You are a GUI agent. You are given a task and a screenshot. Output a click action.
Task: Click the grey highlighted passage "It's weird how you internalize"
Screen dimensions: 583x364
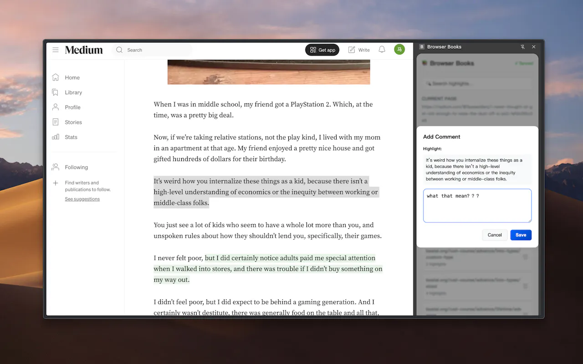(266, 192)
